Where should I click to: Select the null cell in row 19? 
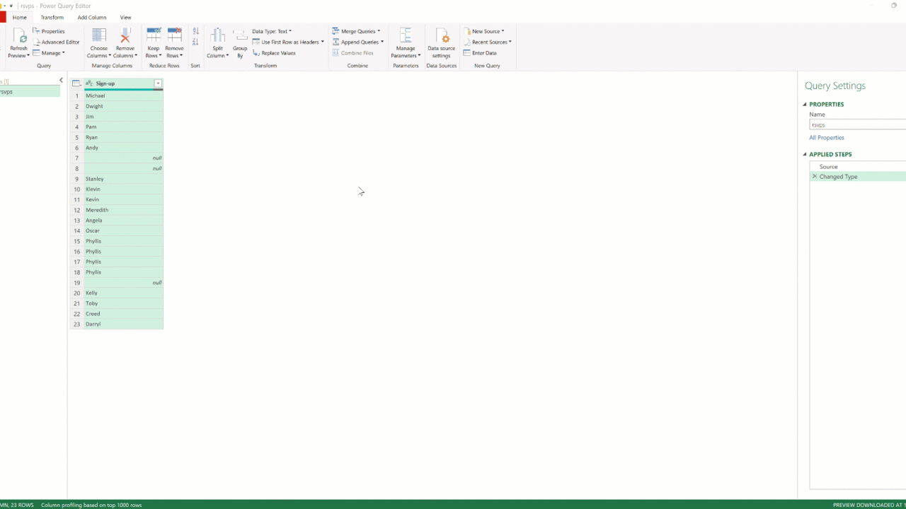click(124, 283)
